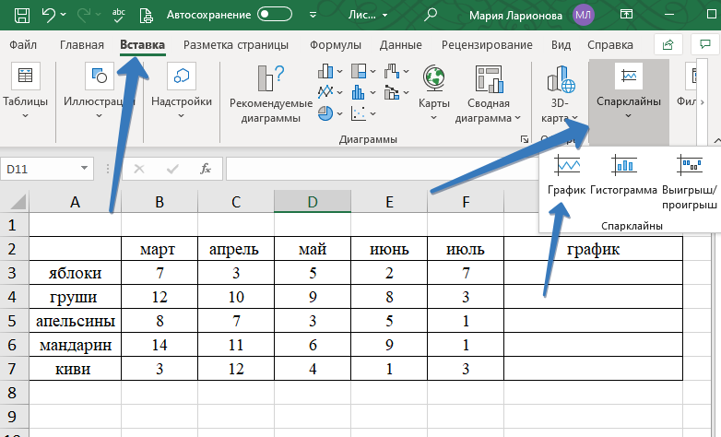Viewport: 721px width, 437px height.
Task: Expand the Надстройки group
Action: tap(181, 90)
